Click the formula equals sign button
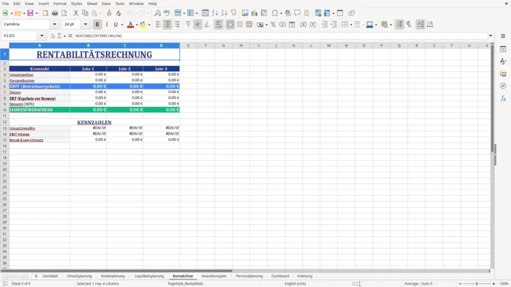The height and width of the screenshot is (287, 511). pos(70,36)
